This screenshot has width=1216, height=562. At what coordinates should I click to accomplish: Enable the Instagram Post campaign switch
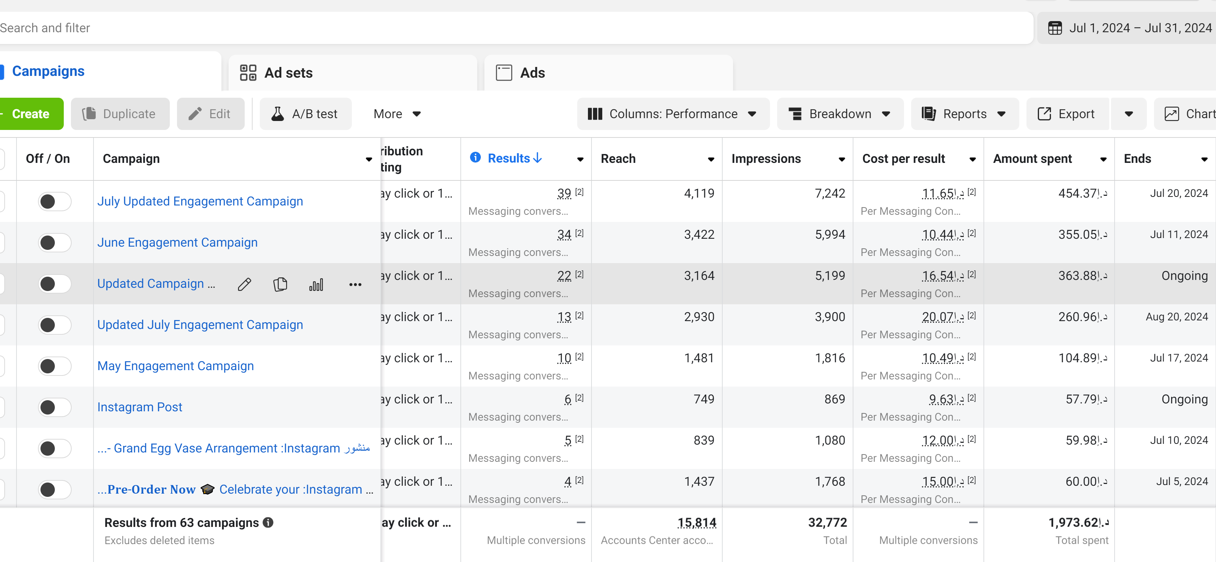coord(54,407)
